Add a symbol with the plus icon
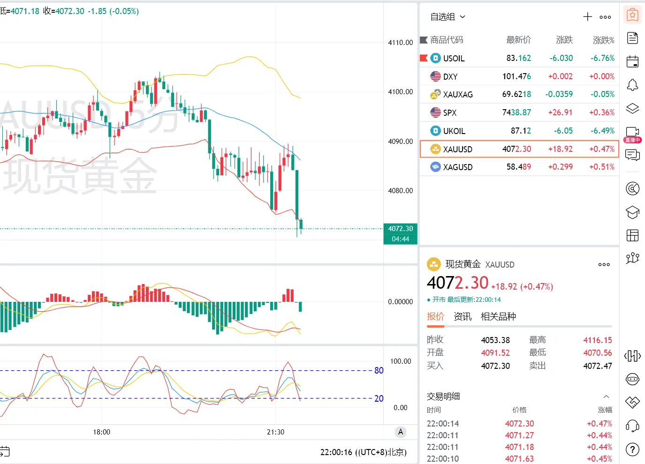The height and width of the screenshot is (464, 645). coord(587,17)
